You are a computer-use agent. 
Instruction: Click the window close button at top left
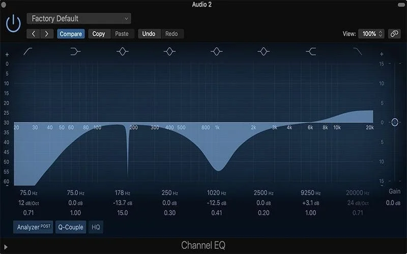[4, 5]
